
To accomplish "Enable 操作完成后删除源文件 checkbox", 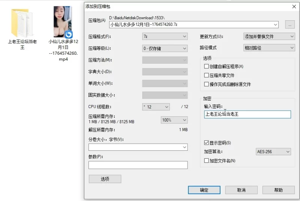I will tap(206, 84).
